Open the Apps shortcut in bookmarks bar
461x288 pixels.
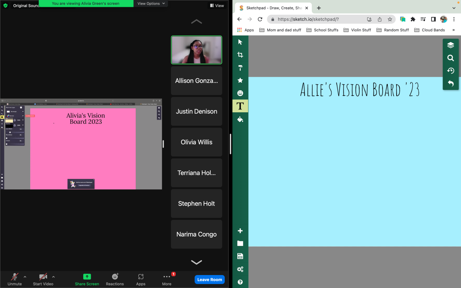coord(245,30)
